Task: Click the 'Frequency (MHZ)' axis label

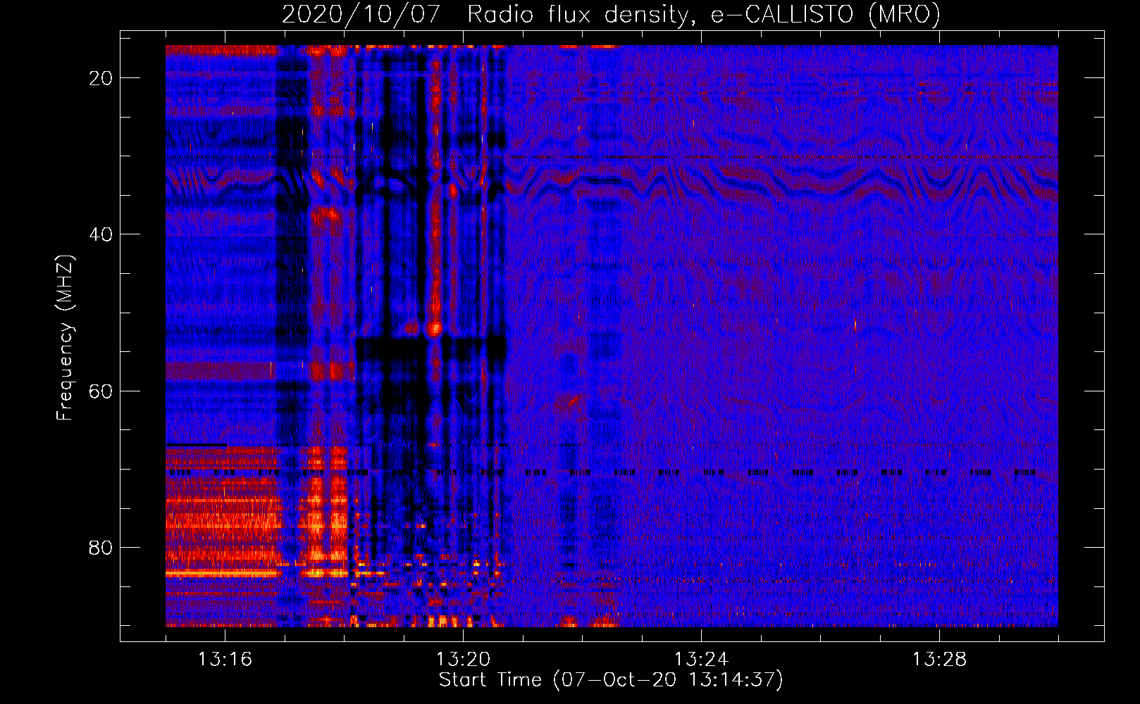Action: click(65, 337)
